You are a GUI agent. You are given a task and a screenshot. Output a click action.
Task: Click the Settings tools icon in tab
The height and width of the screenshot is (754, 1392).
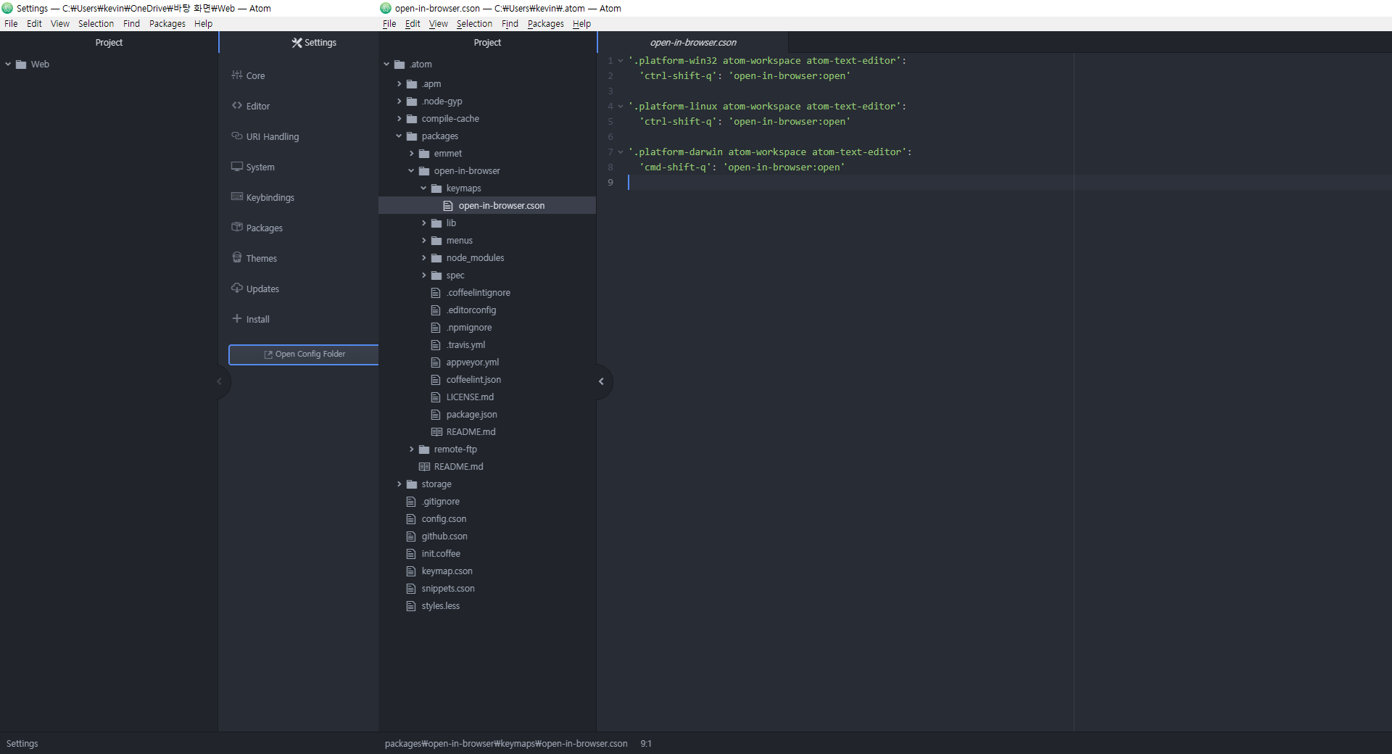[297, 43]
